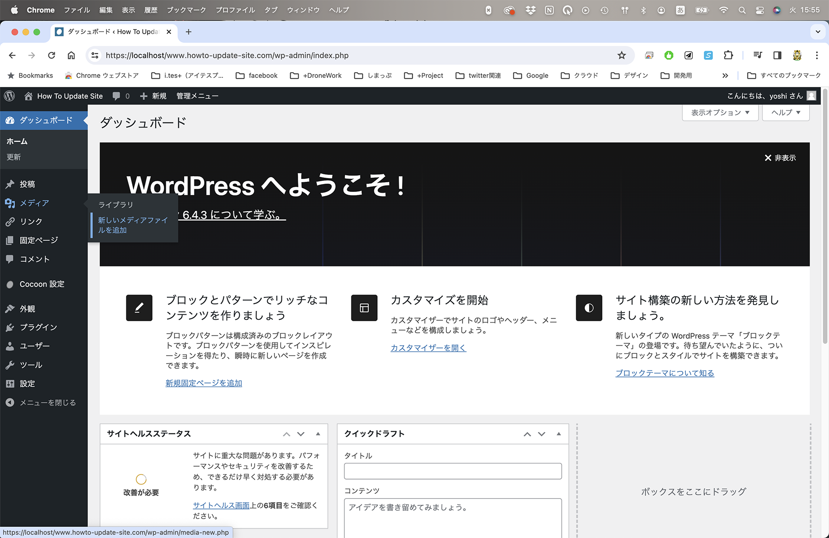Open Chrome's extensions puzzle icon
The height and width of the screenshot is (538, 829).
728,55
